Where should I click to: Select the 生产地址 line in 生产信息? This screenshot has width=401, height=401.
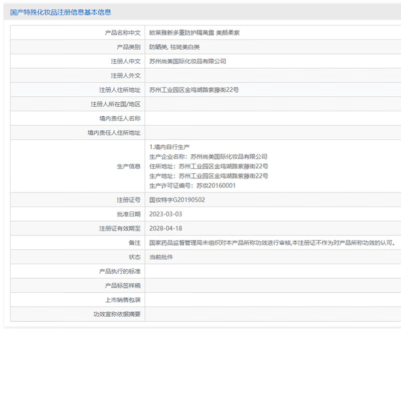(209, 176)
